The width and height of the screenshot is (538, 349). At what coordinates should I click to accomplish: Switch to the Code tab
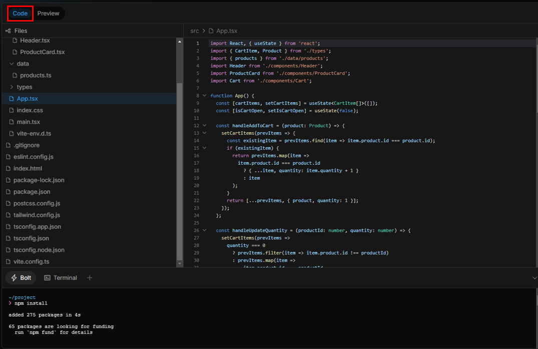coord(20,14)
